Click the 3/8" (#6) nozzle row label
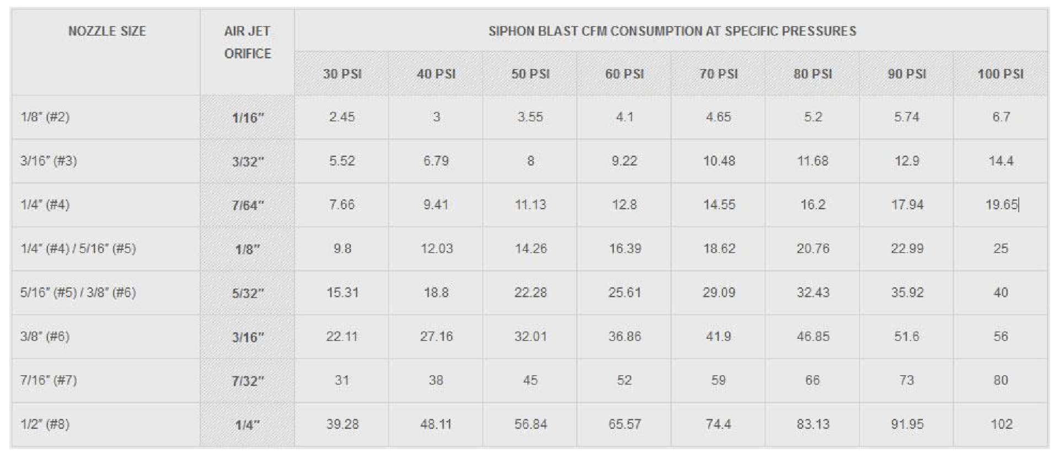Viewport: 1059px width, 458px height. (x=45, y=337)
